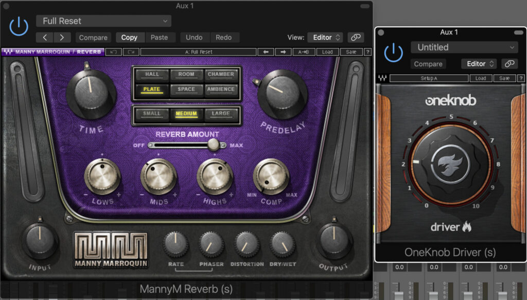Click the HIGHS EQ knob

(x=215, y=176)
